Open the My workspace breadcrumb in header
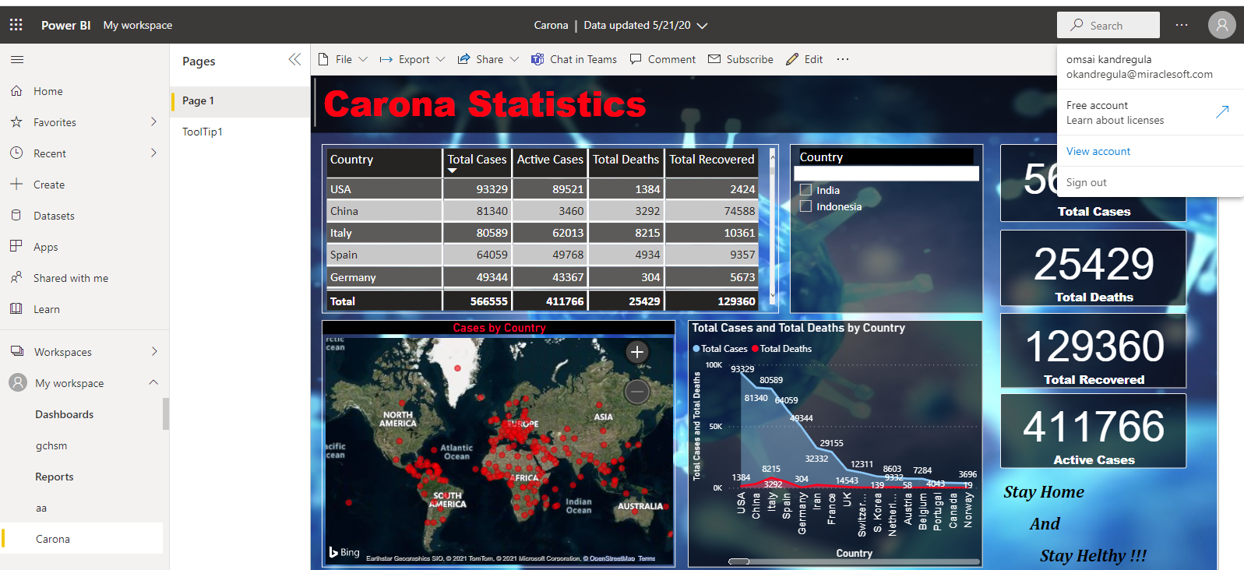Image resolution: width=1244 pixels, height=570 pixels. pos(138,25)
